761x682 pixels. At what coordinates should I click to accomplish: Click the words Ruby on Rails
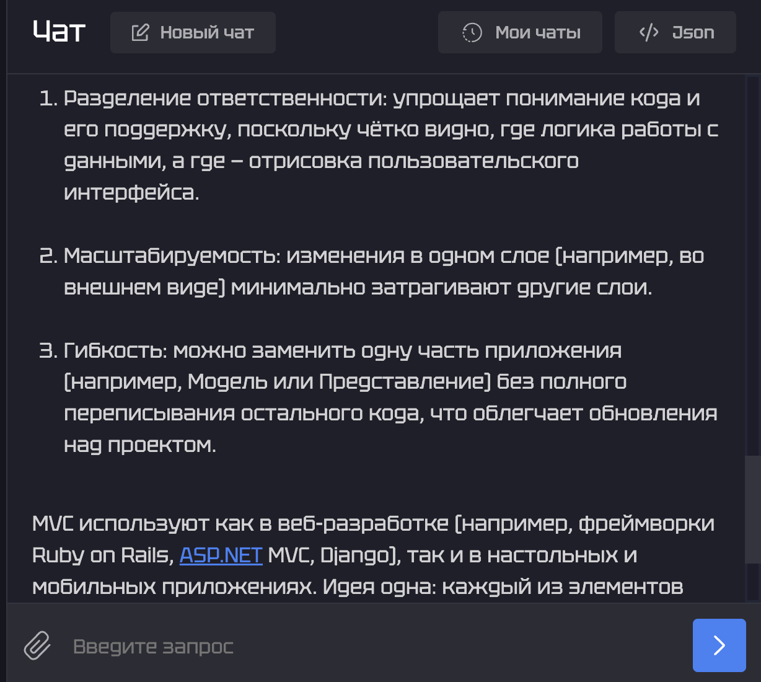coord(102,555)
